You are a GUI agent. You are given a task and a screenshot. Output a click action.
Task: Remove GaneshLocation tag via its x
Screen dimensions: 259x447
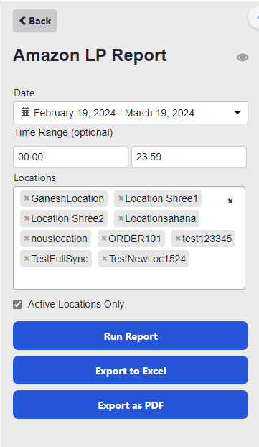[27, 198]
